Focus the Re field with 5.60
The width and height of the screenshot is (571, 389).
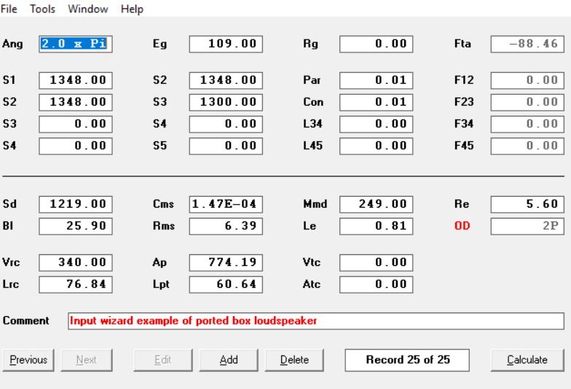coord(527,204)
